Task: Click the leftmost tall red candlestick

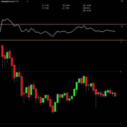Action: pos(2,51)
